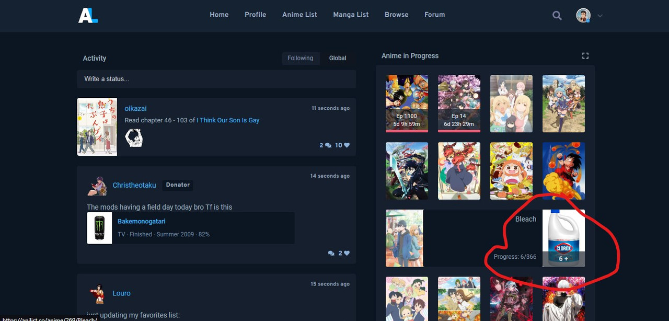Click 11 seconds ago timestamp
This screenshot has width=669, height=321.
(x=331, y=108)
